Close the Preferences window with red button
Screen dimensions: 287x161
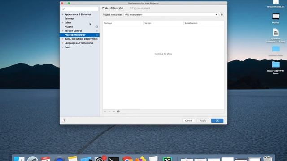tap(62, 3)
